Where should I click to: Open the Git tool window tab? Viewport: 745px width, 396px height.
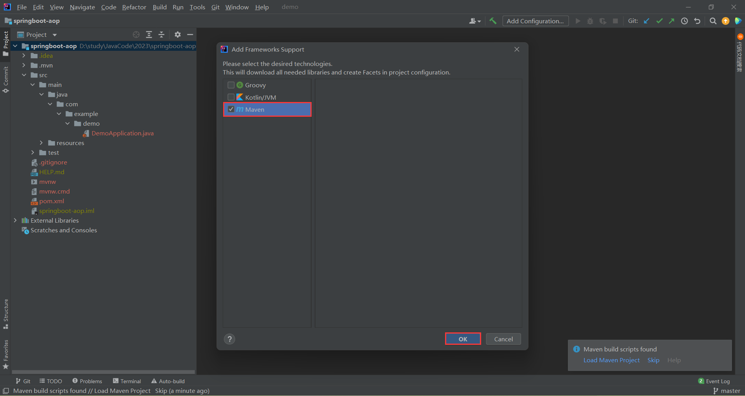pyautogui.click(x=23, y=381)
